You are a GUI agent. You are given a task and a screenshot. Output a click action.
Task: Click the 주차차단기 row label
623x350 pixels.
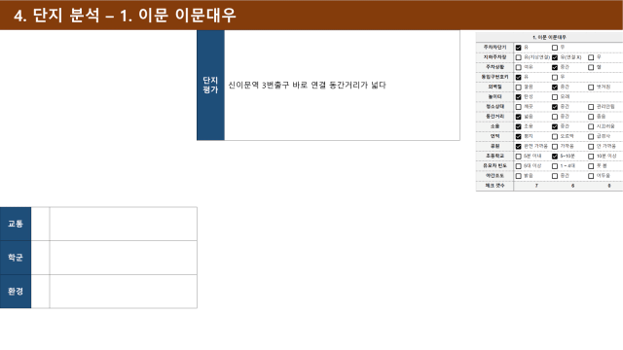[x=495, y=48]
